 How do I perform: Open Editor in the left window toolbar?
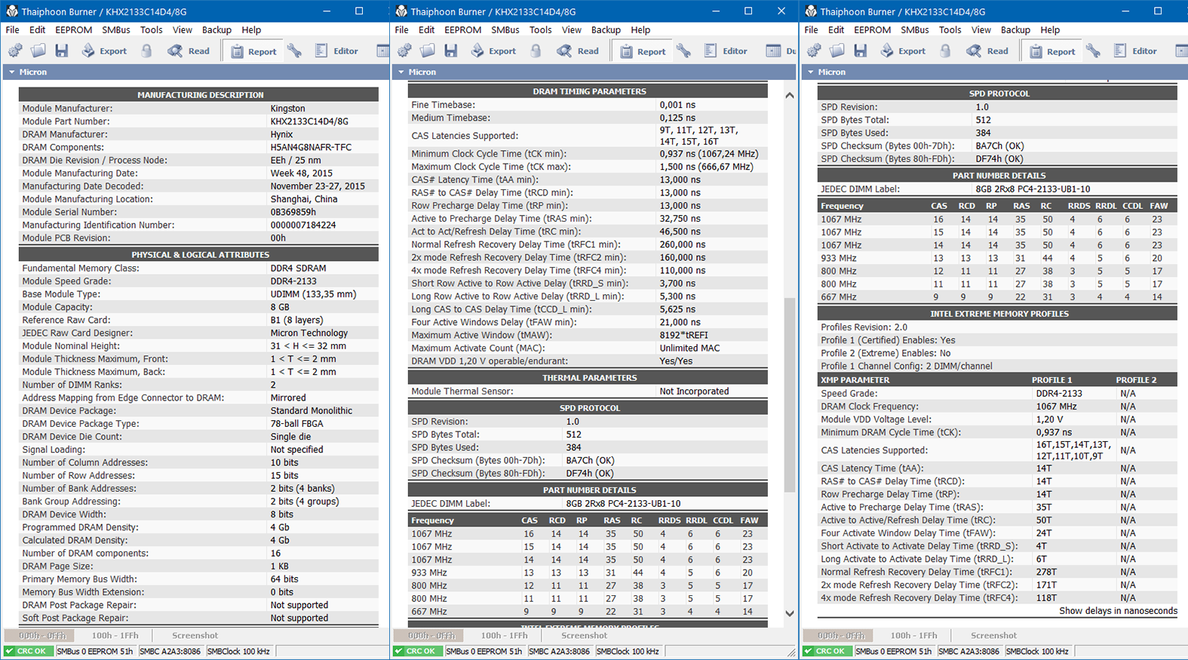[x=336, y=51]
